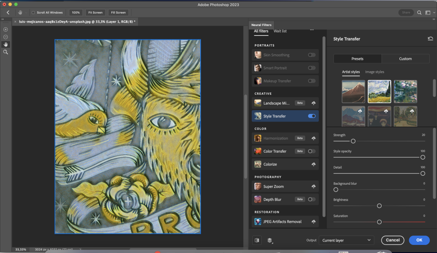
Task: Click the Style opacity slider handle
Action: 422,157
